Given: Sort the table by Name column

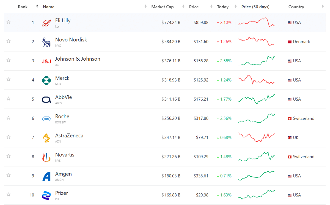Looking at the screenshot, I should [49, 7].
